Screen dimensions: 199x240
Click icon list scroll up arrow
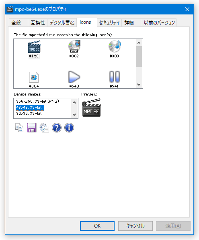pyautogui.click(x=139, y=43)
